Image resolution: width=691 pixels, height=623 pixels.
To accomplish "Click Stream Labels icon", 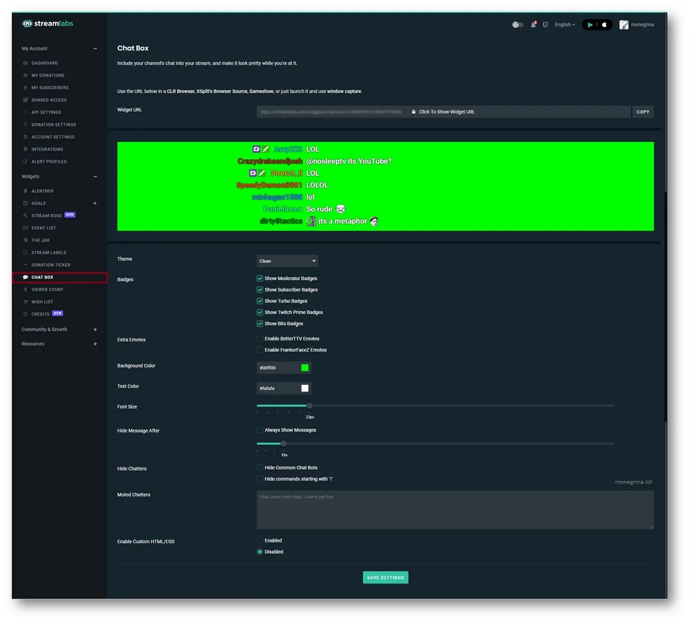I will (25, 253).
